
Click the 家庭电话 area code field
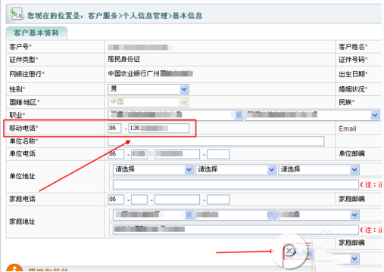[x=139, y=199]
